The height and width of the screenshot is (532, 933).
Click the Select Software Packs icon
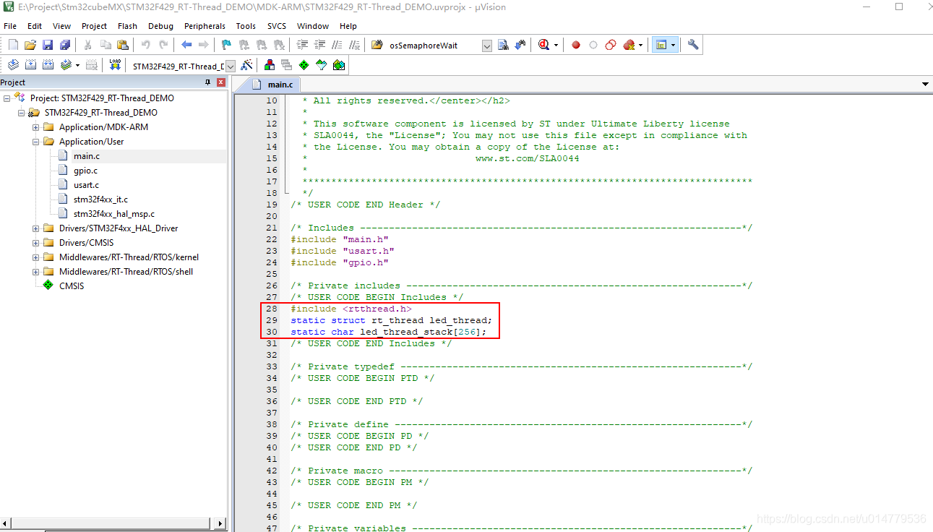322,65
